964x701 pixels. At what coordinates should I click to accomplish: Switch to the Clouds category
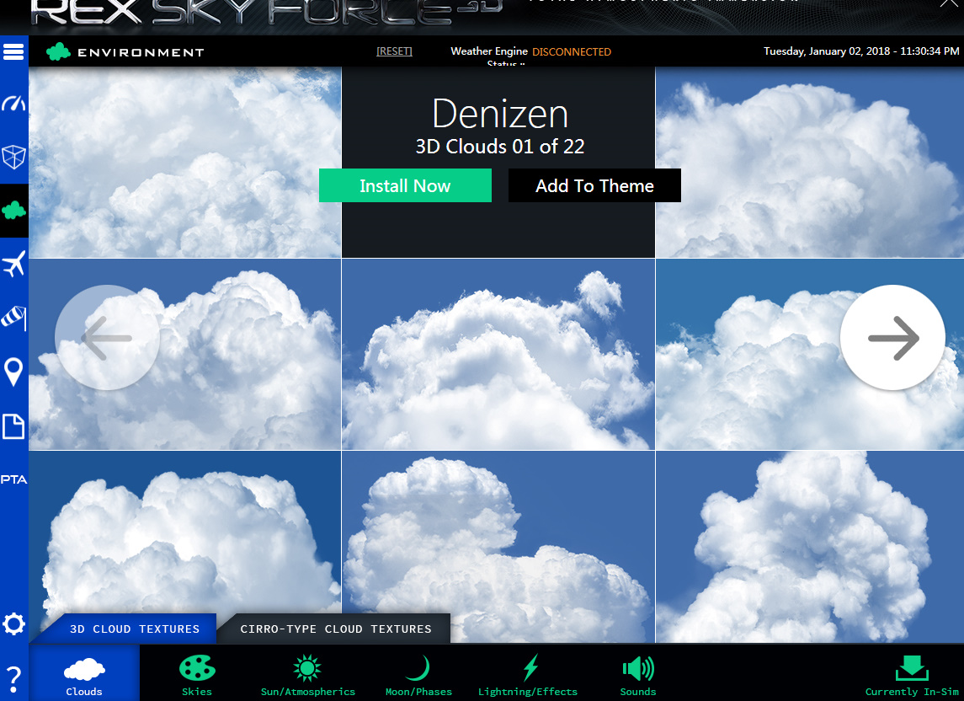click(x=84, y=672)
